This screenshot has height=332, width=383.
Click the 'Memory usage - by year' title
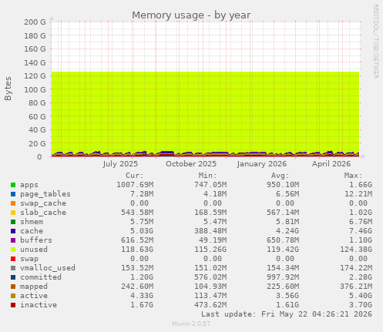[x=191, y=15]
